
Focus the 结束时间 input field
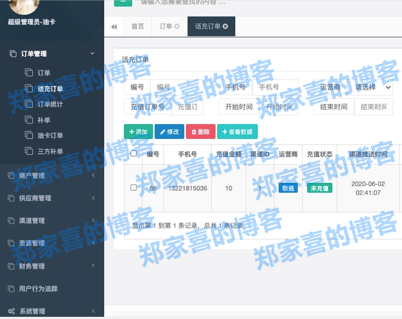[x=373, y=107]
